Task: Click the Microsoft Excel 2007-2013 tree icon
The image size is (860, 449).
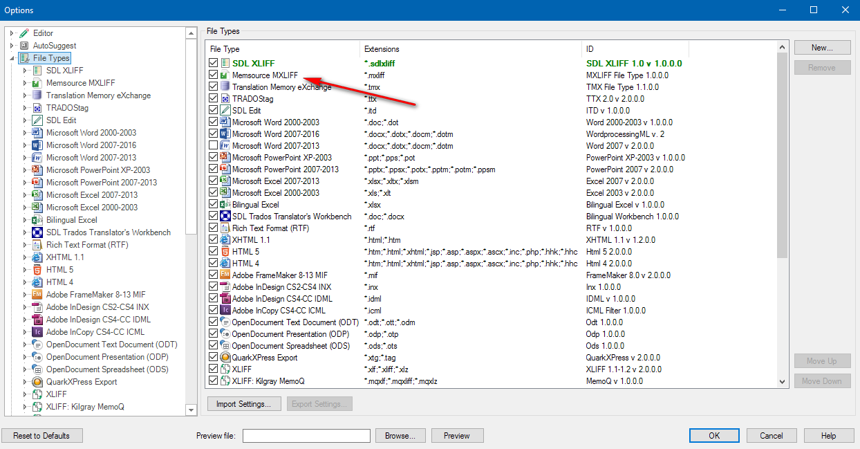Action: pos(37,195)
